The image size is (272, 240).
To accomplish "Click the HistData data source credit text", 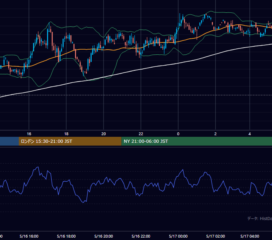I will tap(260, 218).
